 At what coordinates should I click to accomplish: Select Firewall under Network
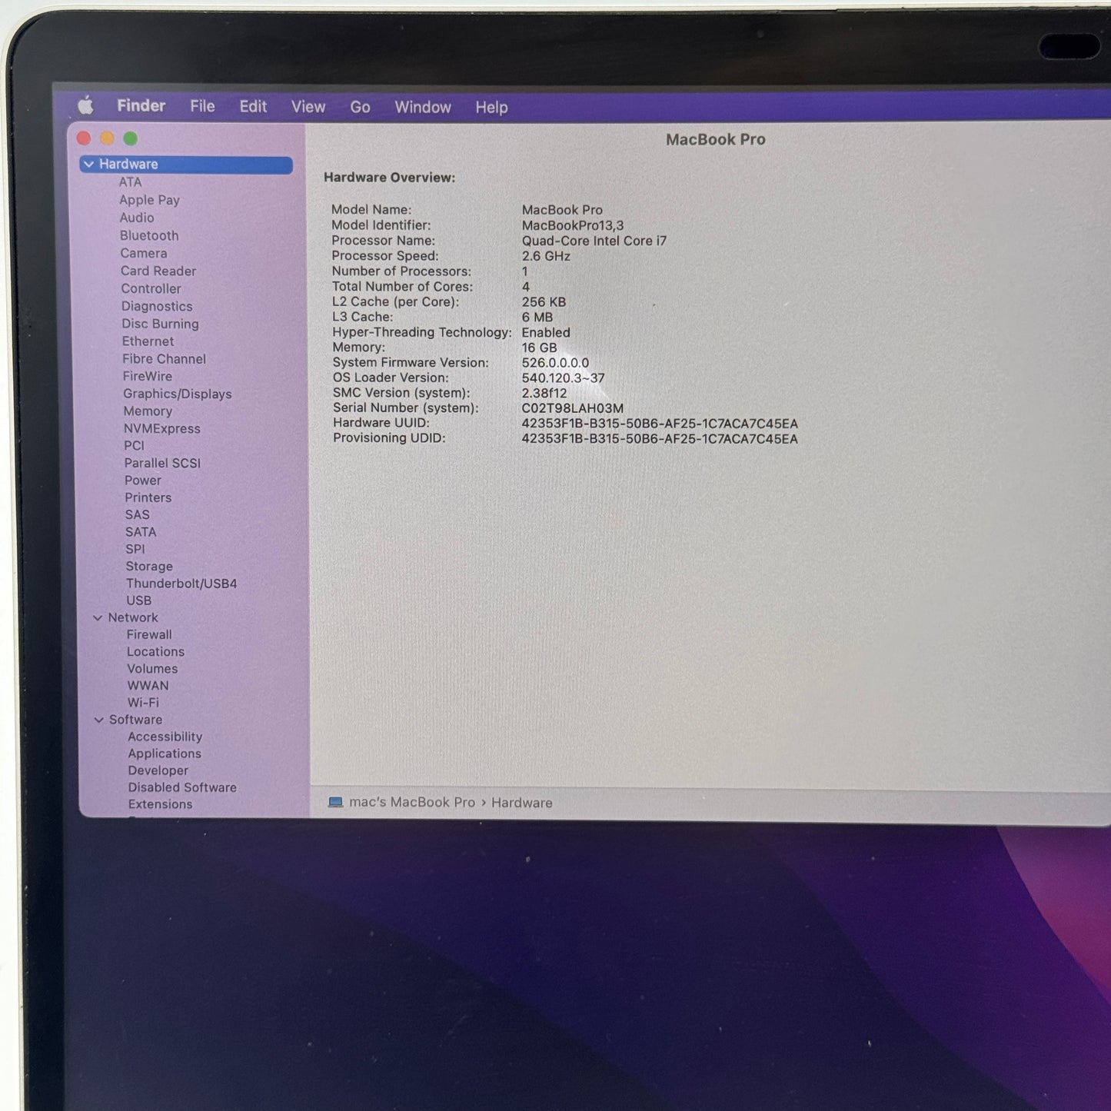tap(149, 634)
